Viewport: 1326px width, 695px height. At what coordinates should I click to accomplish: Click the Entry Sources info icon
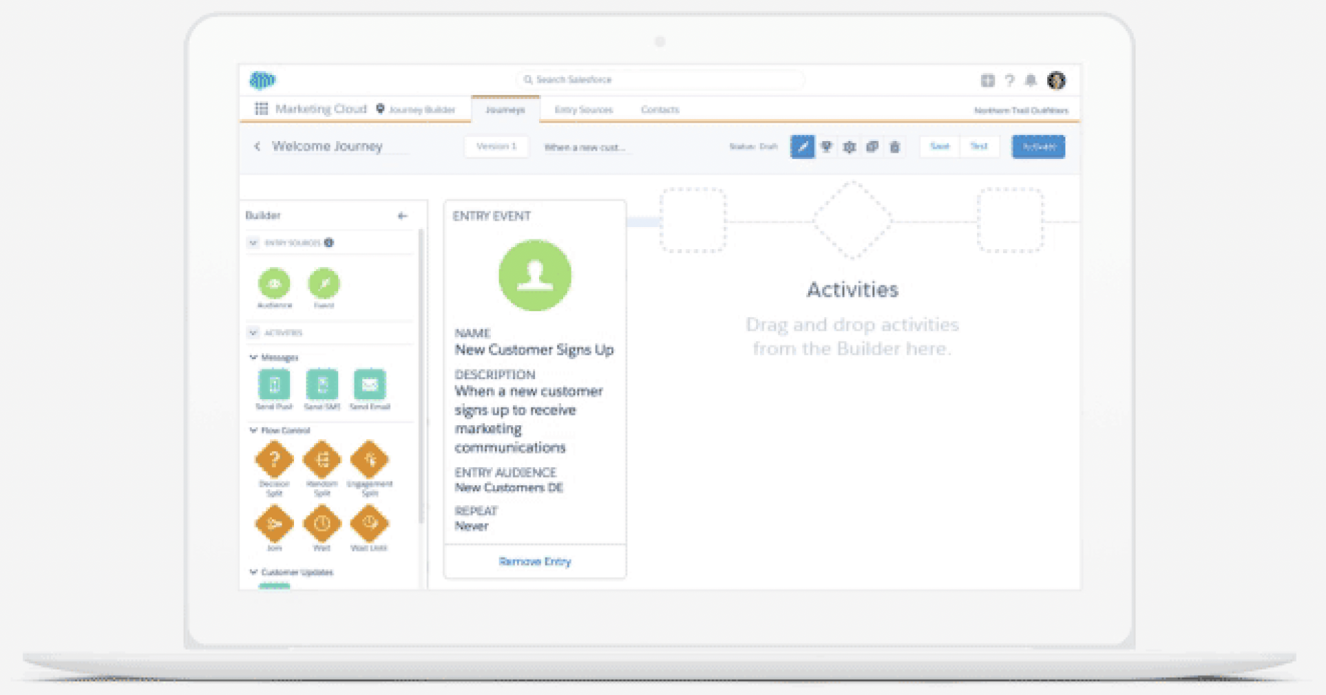point(329,243)
